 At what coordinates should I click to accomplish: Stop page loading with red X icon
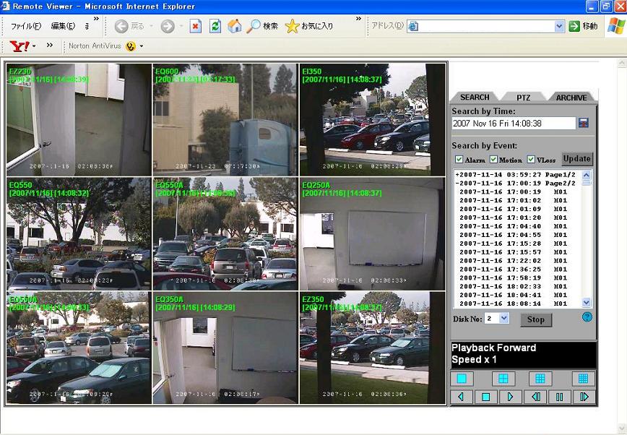coord(195,27)
